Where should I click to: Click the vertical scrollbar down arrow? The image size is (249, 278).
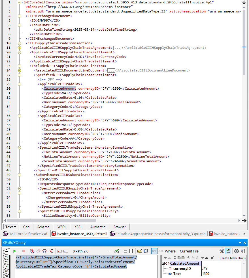(244, 216)
